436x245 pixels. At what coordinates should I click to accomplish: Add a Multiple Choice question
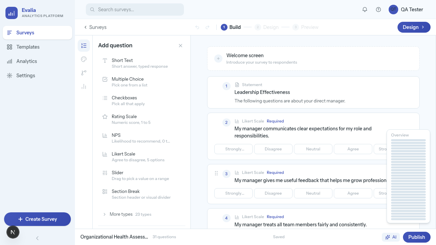coord(142,82)
